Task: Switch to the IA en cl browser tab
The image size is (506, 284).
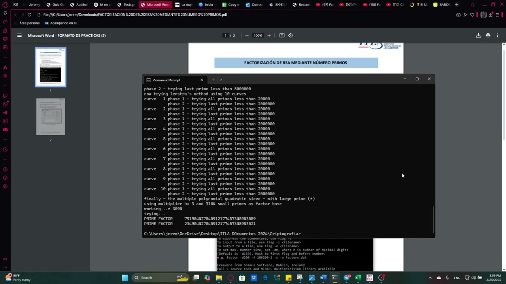Action: (102, 5)
